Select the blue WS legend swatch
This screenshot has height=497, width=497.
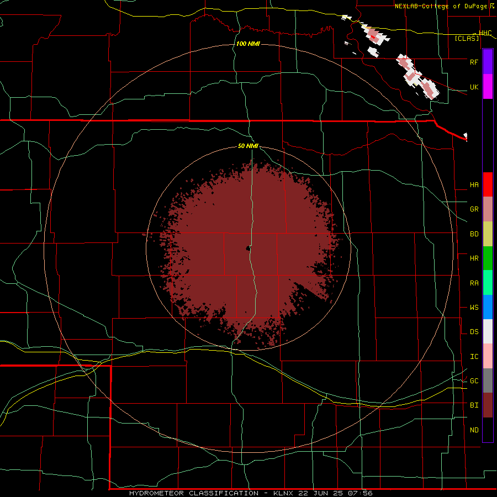(488, 307)
